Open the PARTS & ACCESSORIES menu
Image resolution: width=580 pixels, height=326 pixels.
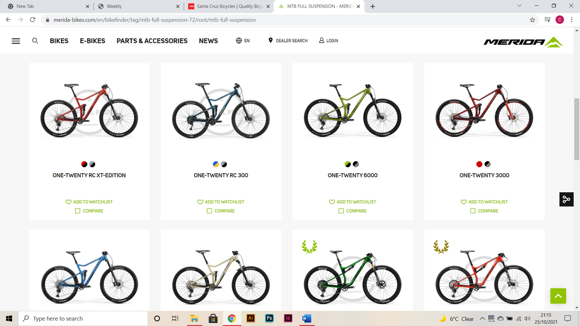coord(152,41)
